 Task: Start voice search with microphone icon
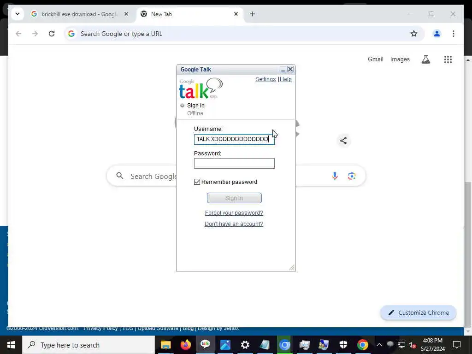point(335,176)
